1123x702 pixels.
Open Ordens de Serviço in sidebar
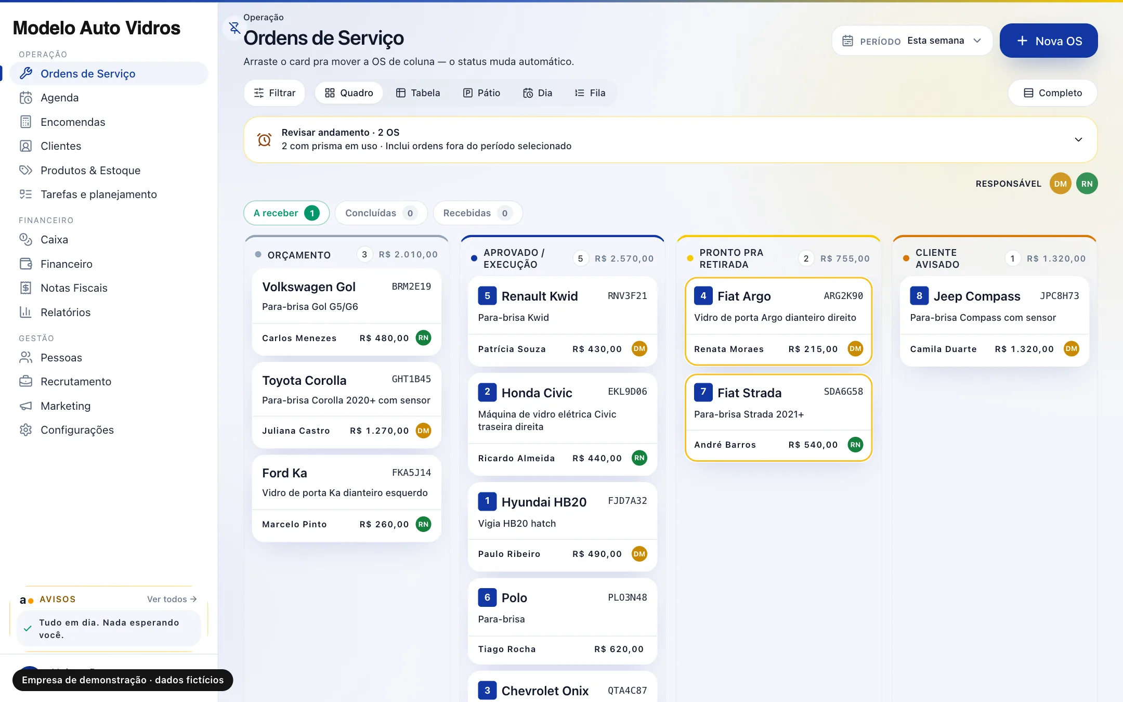pos(109,73)
